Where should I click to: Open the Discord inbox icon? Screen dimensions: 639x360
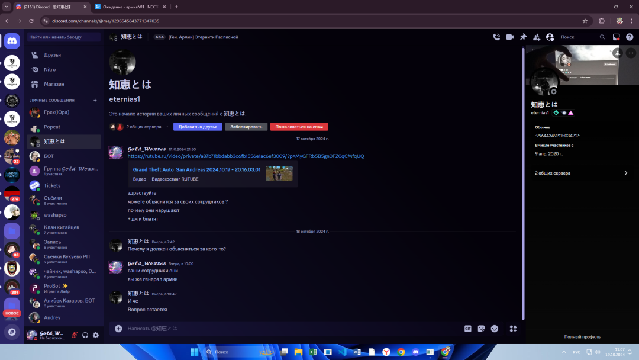616,37
